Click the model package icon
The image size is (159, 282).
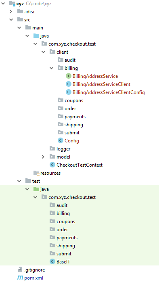52,157
